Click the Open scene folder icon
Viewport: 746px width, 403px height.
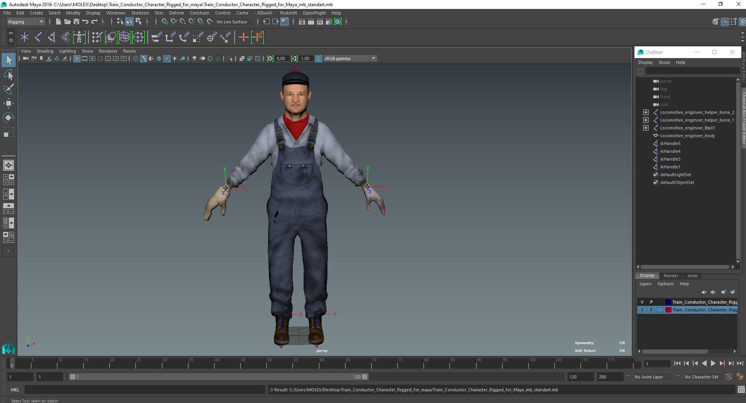67,22
